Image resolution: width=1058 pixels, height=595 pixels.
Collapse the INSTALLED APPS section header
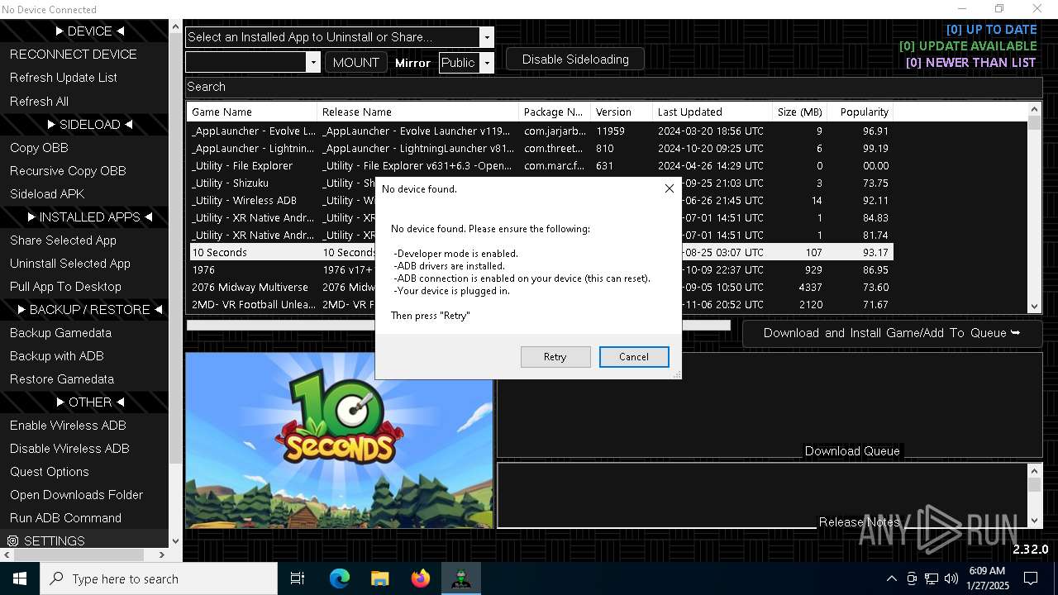pyautogui.click(x=89, y=217)
